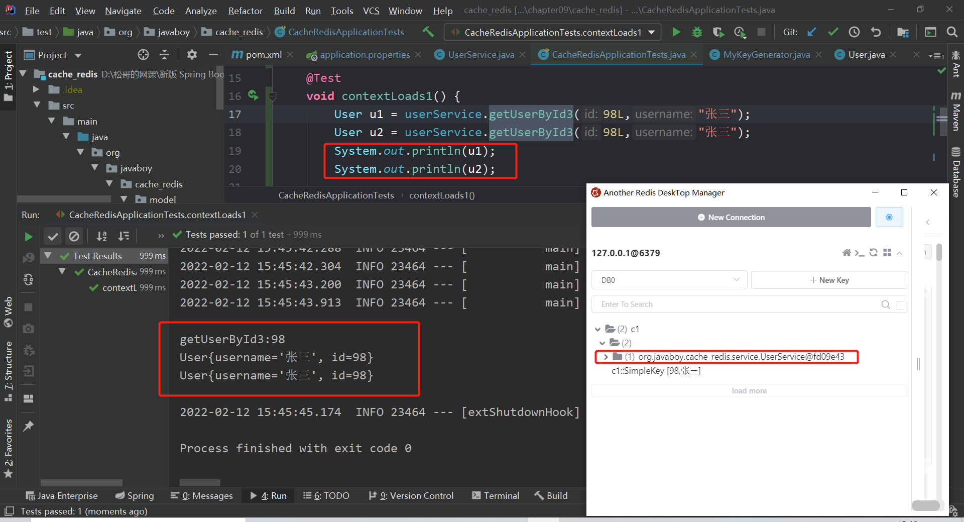964x522 pixels.
Task: Open the Analyze menu
Action: point(201,11)
